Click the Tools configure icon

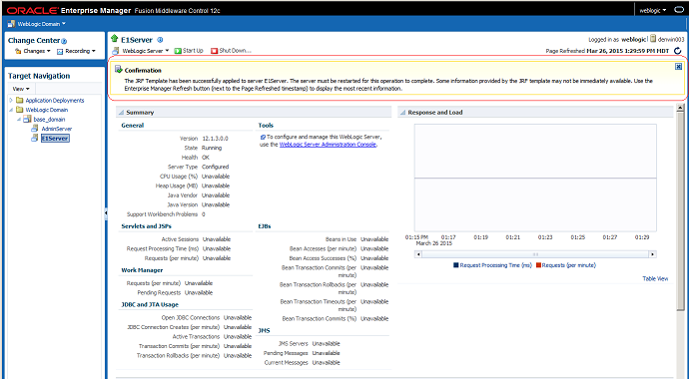263,137
